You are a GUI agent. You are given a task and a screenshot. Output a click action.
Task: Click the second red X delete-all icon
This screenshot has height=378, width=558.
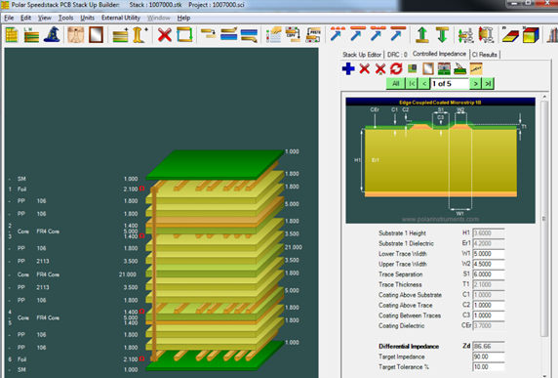380,68
